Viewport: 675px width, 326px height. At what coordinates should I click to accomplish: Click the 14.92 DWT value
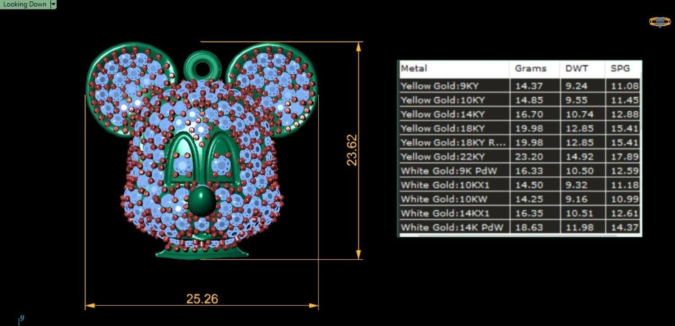coord(580,156)
